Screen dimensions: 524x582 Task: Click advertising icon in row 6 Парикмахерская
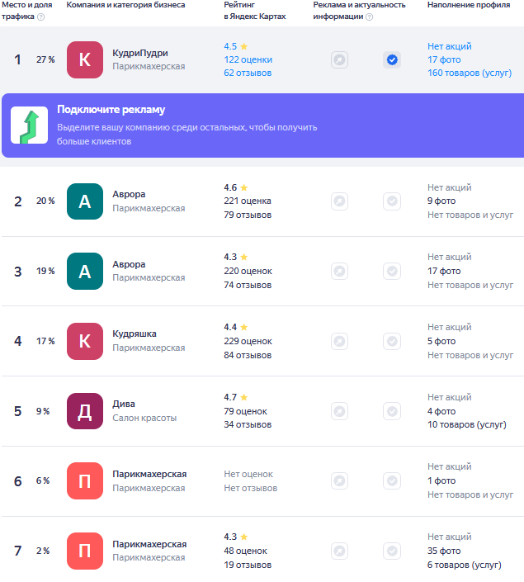pyautogui.click(x=339, y=481)
